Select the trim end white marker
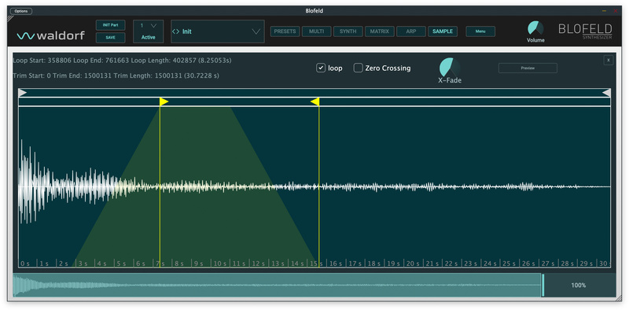Viewport: 629px width, 310px height. click(x=606, y=93)
